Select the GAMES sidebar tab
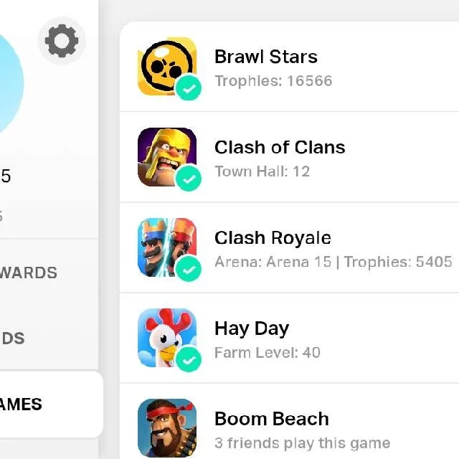The width and height of the screenshot is (459, 459). point(49,404)
